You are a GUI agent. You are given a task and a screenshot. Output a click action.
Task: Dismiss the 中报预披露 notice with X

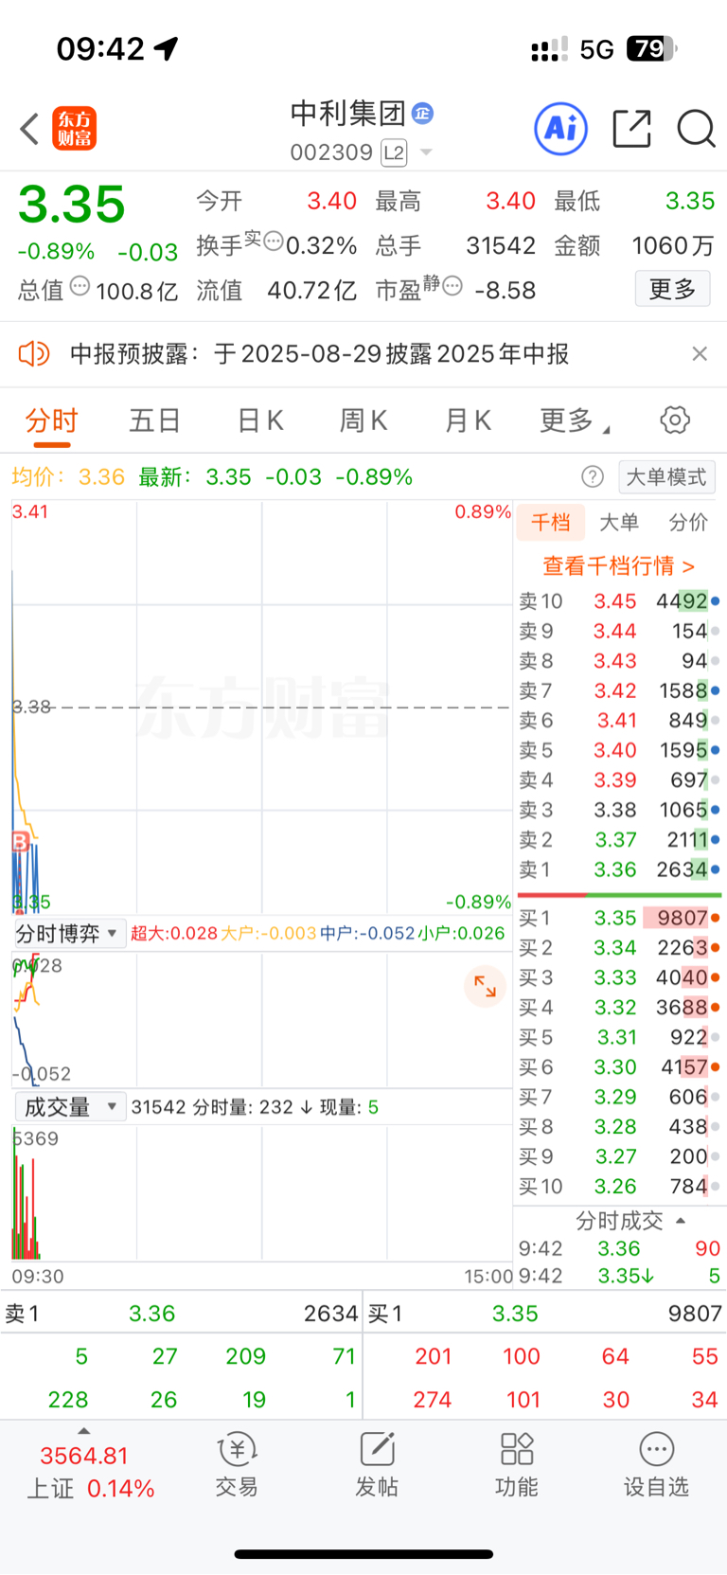tap(700, 353)
